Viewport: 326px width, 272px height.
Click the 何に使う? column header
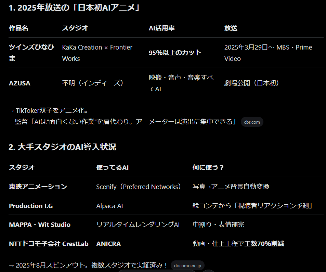point(208,167)
